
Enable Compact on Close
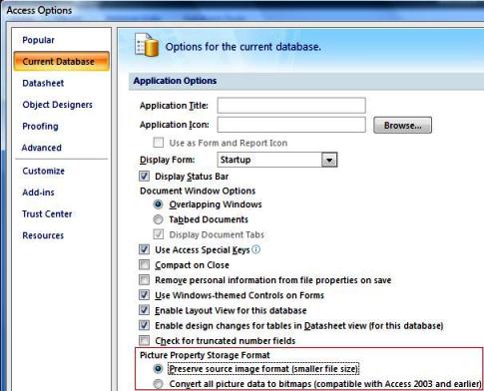(x=144, y=265)
